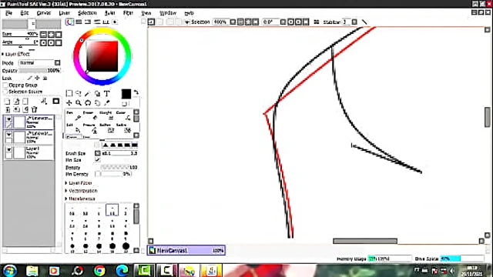Open Google Chrome from the taskbar
This screenshot has height=277, width=493.
(99, 270)
